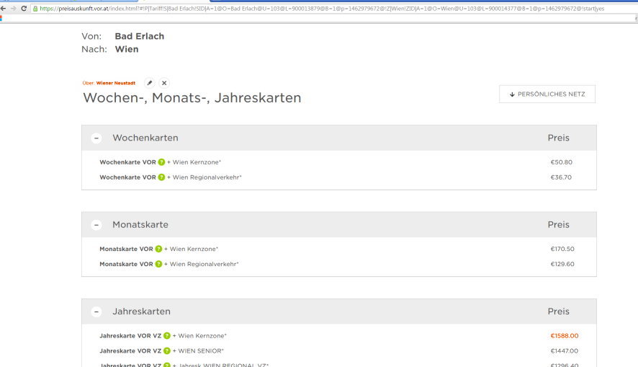This screenshot has height=367, width=638.
Task: Remove the via stop with the X icon
Action: pos(164,83)
